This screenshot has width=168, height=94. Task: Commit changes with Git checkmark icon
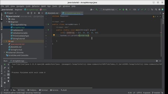[x=142, y=10]
